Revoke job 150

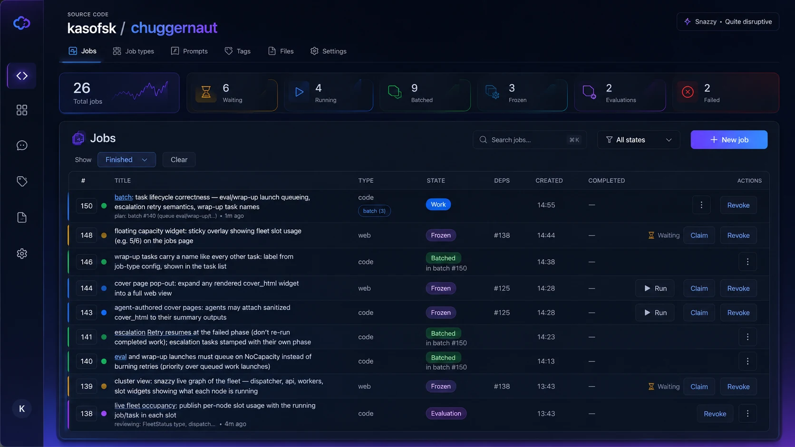[738, 205]
